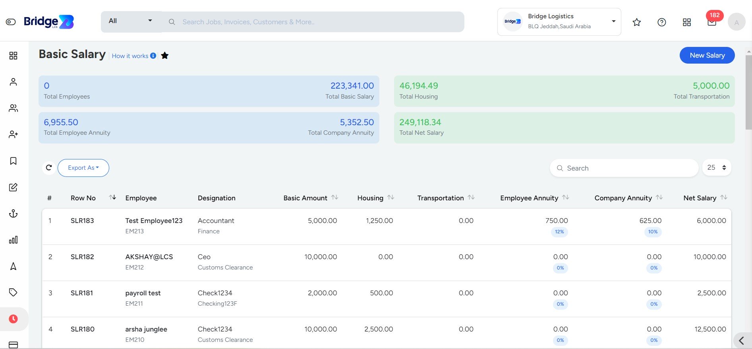752x349 pixels.
Task: Sort by Employee Annuity column
Action: click(x=566, y=198)
